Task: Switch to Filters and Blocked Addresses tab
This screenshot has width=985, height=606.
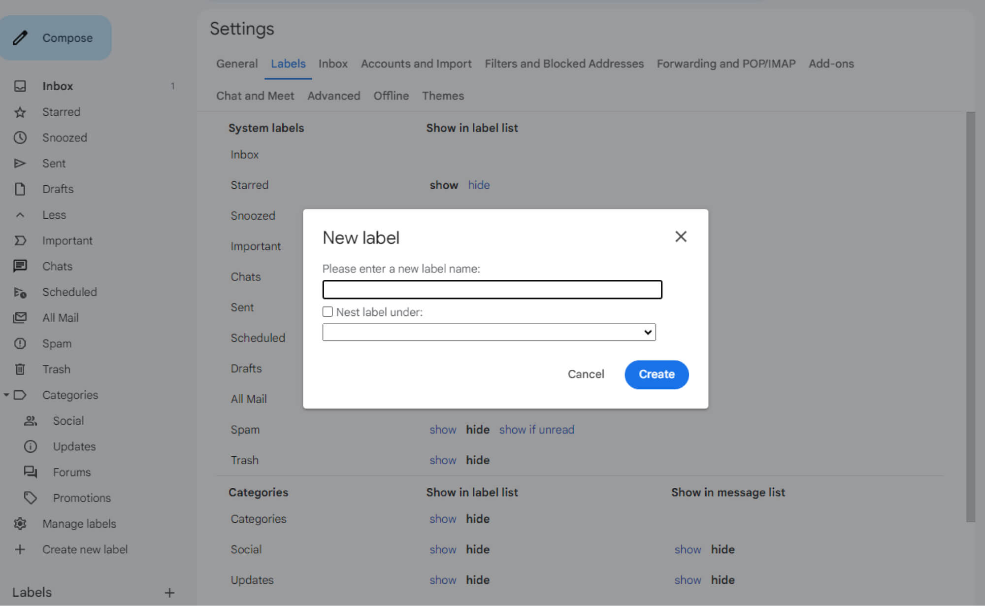Action: pyautogui.click(x=564, y=64)
